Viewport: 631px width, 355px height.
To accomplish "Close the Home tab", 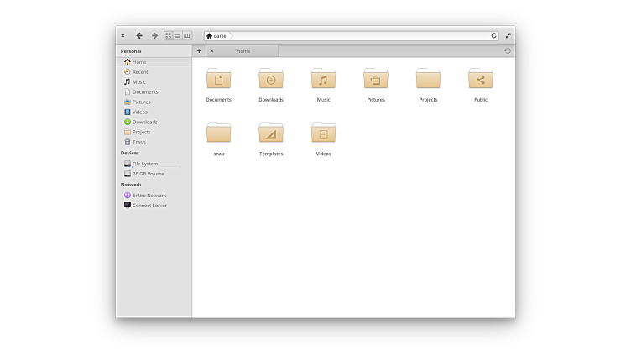I will click(x=211, y=51).
